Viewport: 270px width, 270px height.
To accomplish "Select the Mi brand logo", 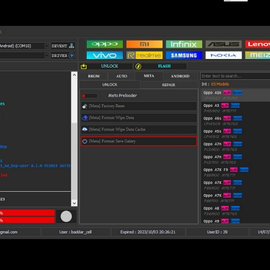I will pos(144,44).
